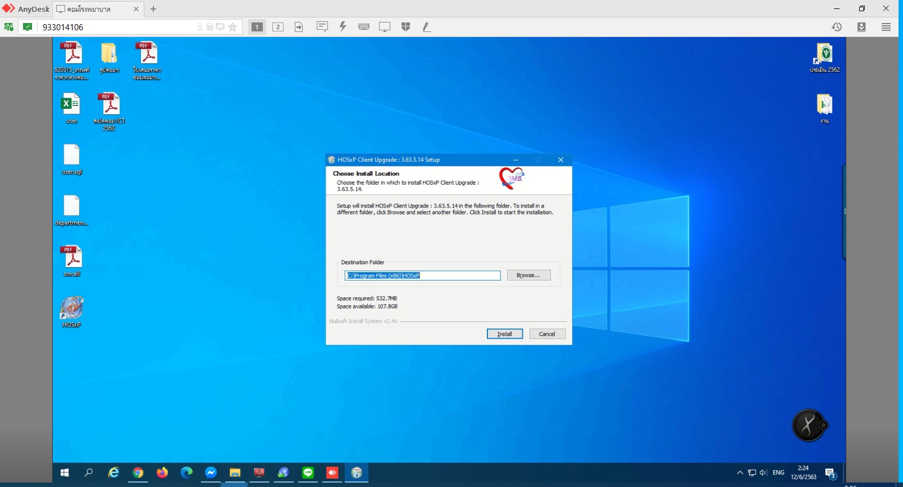
Task: Open File Explorer from remote taskbar
Action: 235,473
